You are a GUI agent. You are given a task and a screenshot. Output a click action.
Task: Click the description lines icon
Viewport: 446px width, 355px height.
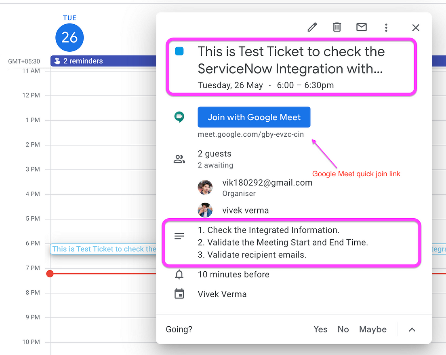click(179, 236)
